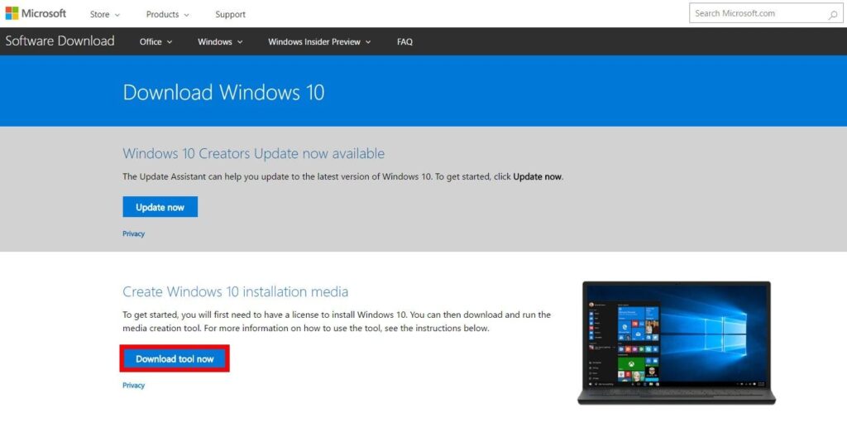Expand the Store dropdown menu

(x=104, y=14)
